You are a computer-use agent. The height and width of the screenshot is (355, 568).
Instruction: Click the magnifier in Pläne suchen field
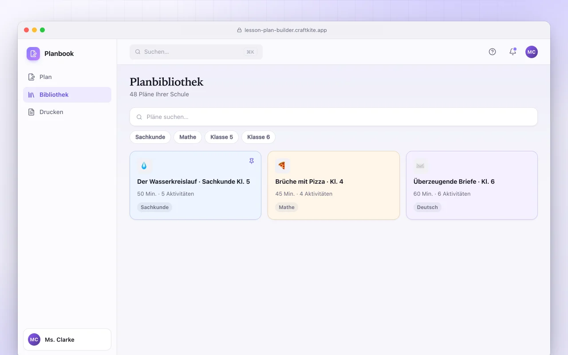click(x=139, y=117)
